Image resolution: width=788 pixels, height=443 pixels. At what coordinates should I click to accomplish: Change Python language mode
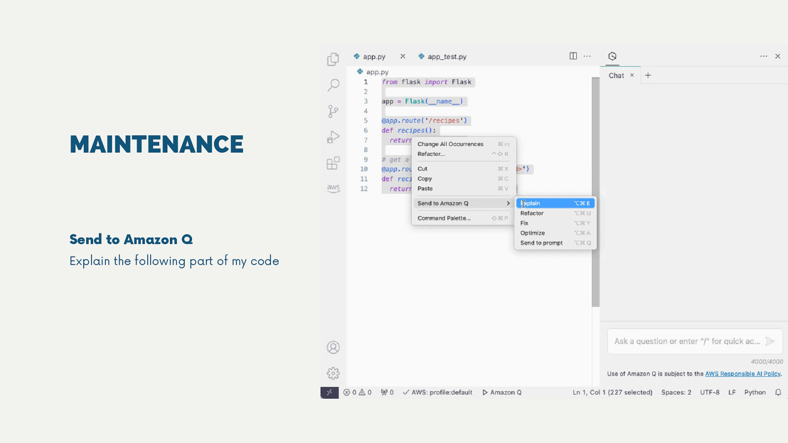coord(755,392)
